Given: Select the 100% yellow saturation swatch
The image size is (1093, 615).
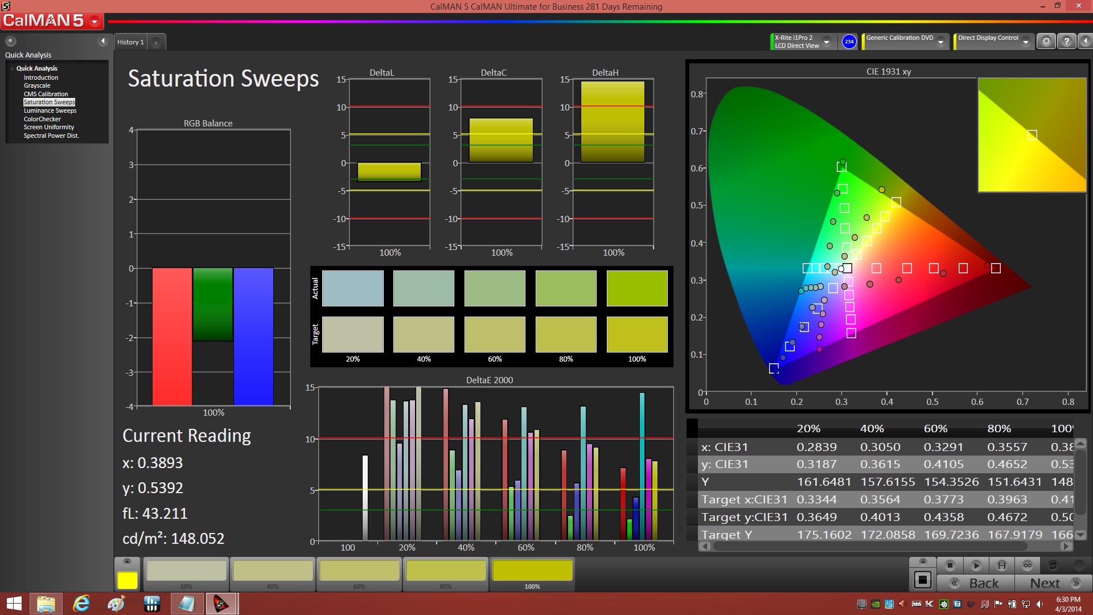Looking at the screenshot, I should click(532, 571).
